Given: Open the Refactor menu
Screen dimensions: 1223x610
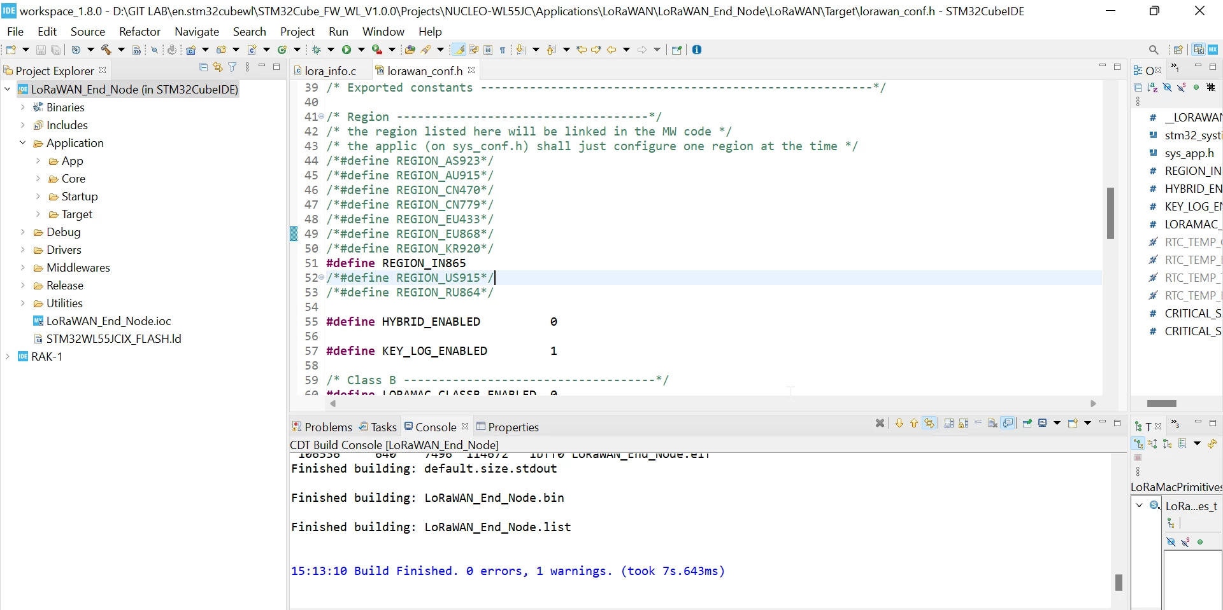Looking at the screenshot, I should click(139, 31).
